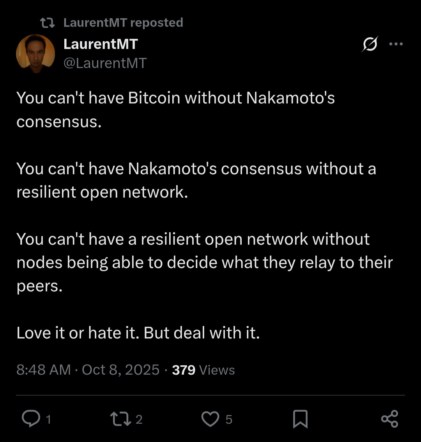Open the three-dot more options menu
The height and width of the screenshot is (442, 421).
pyautogui.click(x=396, y=44)
